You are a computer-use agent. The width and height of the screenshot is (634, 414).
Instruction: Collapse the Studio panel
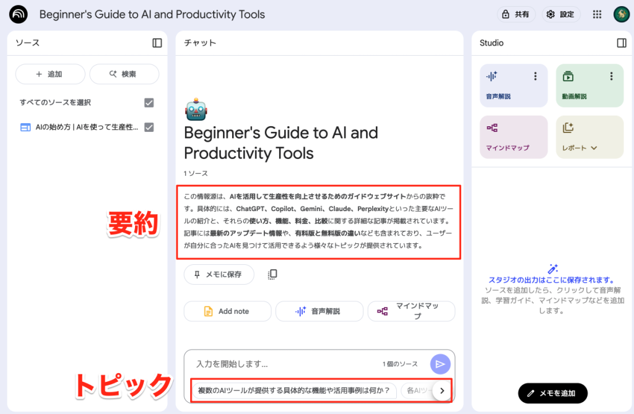click(621, 43)
